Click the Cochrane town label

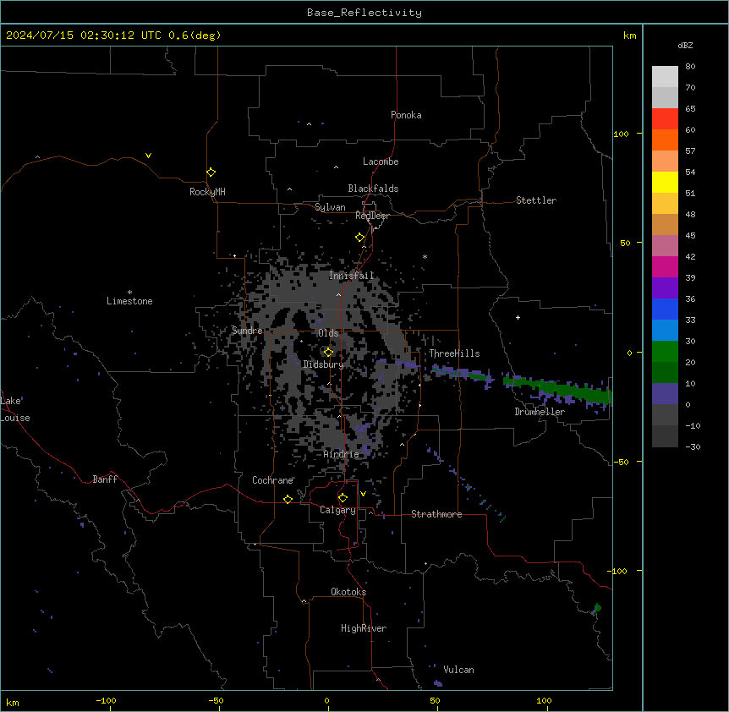click(x=272, y=480)
